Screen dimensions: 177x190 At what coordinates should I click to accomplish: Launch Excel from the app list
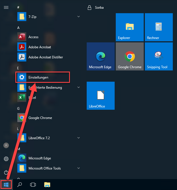pyautogui.click(x=32, y=98)
